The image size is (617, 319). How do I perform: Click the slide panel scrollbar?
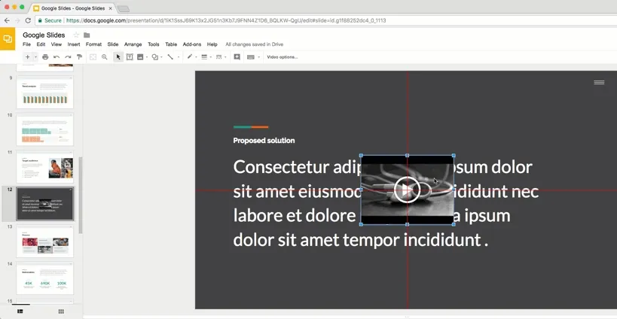(x=81, y=196)
